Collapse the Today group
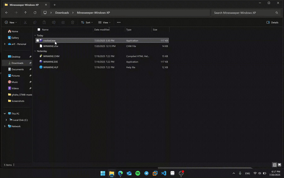This screenshot has height=178, width=284. pyautogui.click(x=35, y=35)
